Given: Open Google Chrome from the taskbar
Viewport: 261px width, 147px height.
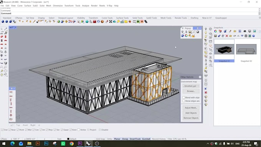Looking at the screenshot, I should 71,143.
